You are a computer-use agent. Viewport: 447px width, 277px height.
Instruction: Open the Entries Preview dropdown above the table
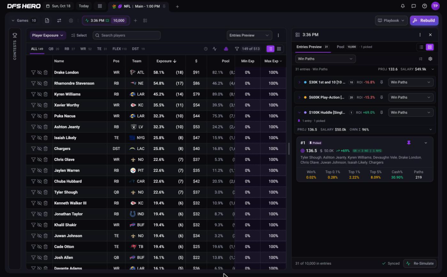pos(249,35)
